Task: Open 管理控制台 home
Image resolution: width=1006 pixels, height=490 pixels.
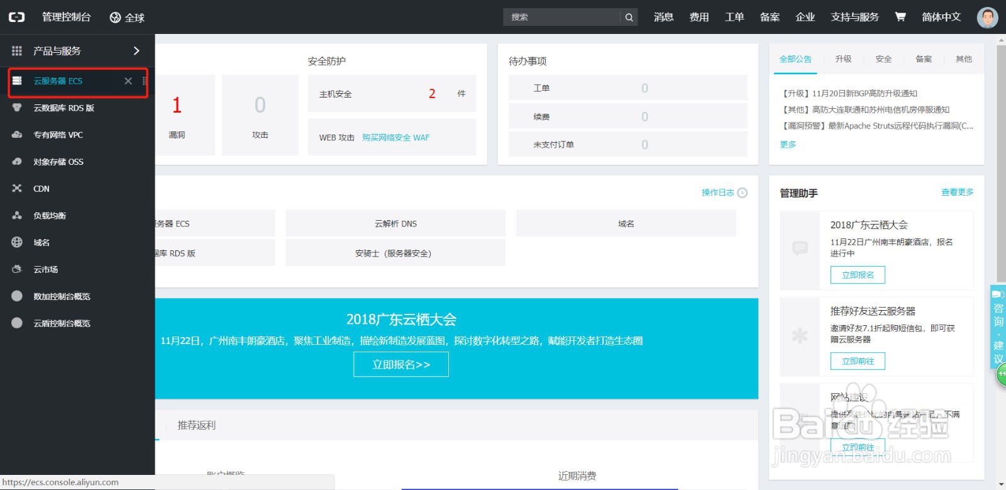Action: point(67,17)
